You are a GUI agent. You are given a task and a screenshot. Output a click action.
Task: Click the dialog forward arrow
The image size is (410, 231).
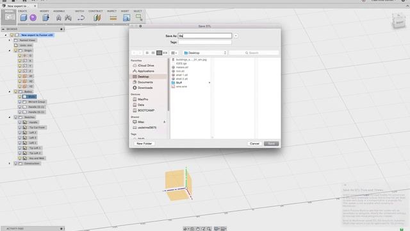[x=140, y=53]
